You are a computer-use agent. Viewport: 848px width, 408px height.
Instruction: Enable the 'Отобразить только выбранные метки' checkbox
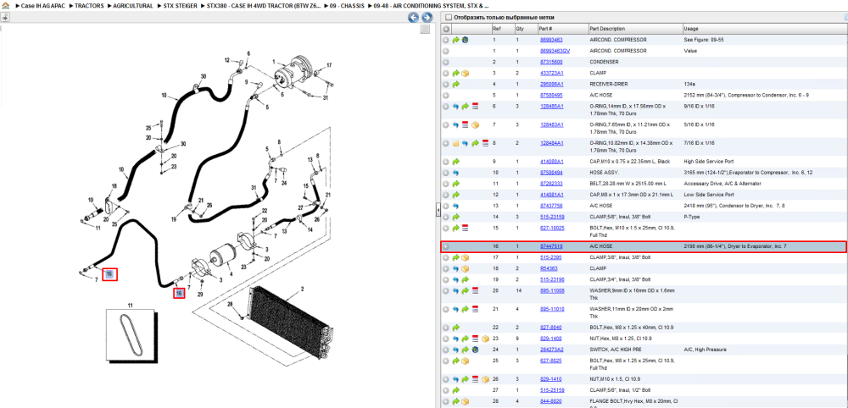coord(448,18)
